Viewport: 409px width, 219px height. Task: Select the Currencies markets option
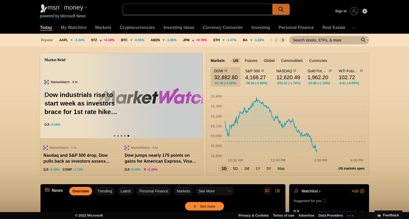tap(318, 61)
